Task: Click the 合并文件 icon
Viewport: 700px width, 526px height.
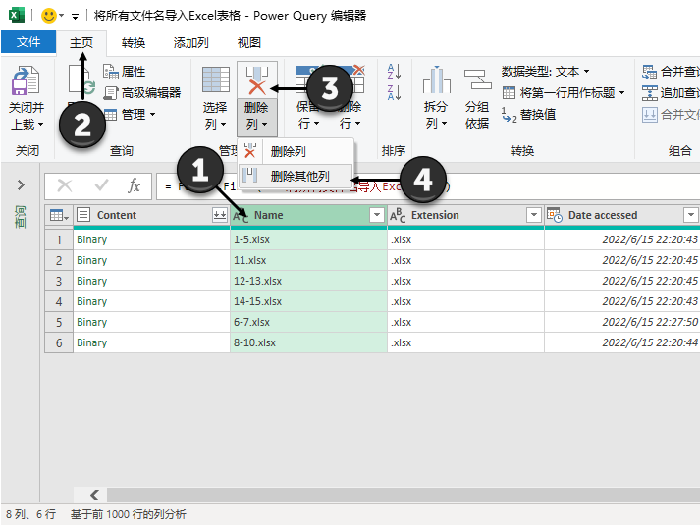Action: pos(650,115)
